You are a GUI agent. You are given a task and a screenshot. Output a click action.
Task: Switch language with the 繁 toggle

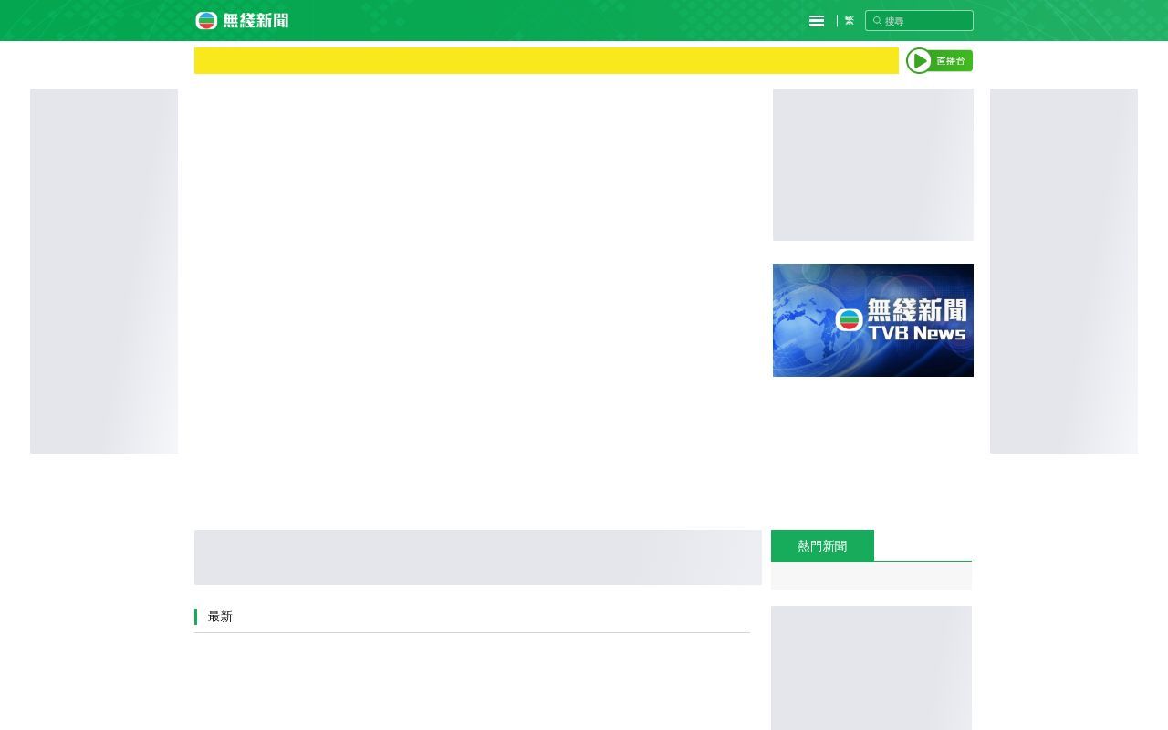(x=850, y=20)
